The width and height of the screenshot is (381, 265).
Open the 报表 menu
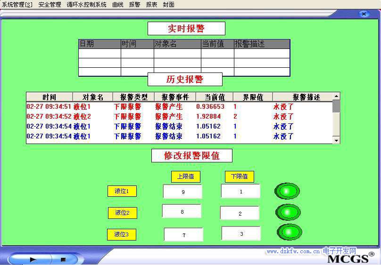pos(151,5)
